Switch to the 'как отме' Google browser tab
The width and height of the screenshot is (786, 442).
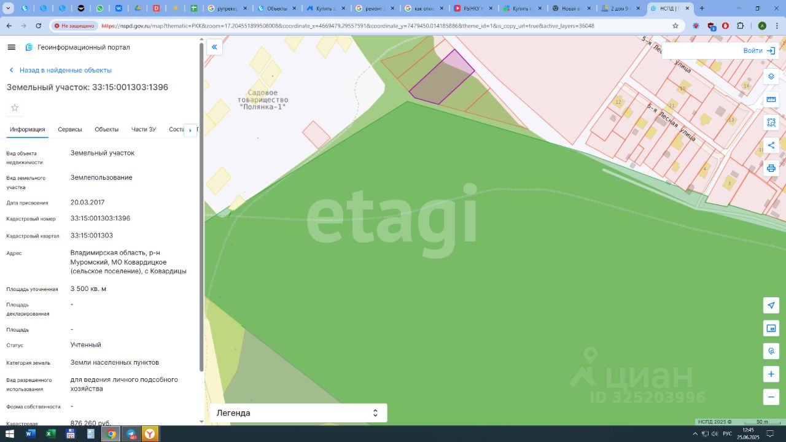coord(424,9)
